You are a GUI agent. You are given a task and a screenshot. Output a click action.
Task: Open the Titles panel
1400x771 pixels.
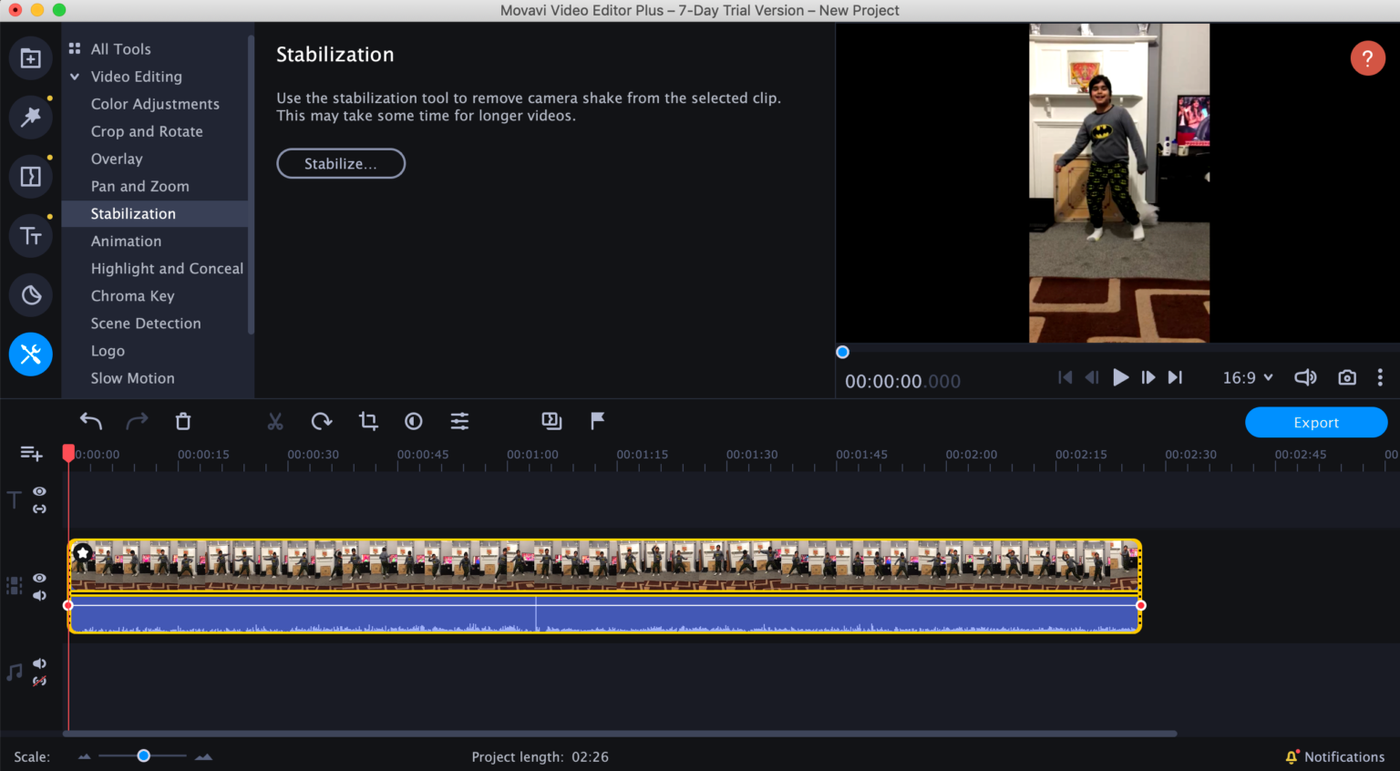pos(31,235)
